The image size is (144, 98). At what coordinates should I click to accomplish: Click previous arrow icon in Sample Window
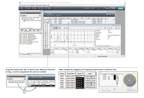tap(107, 28)
